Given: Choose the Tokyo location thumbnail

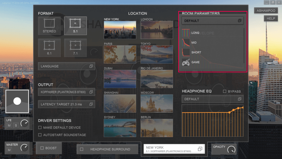Looking at the screenshot, I should [x=156, y=54].
